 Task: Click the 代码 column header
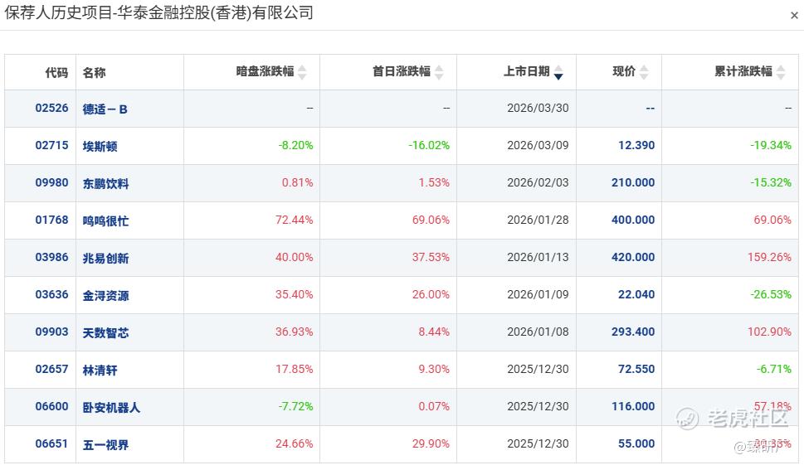point(56,73)
